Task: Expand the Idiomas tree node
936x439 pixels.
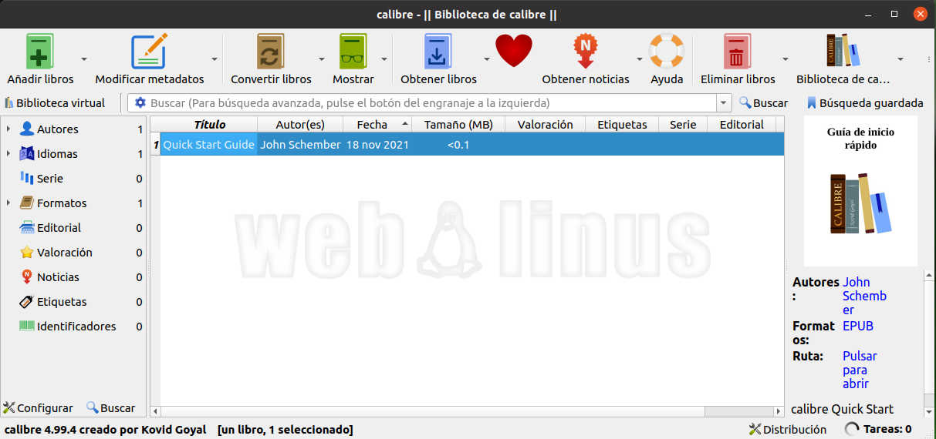Action: tap(8, 154)
